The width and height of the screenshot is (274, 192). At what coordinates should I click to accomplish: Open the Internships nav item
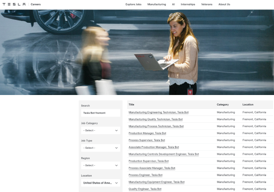point(188,4)
